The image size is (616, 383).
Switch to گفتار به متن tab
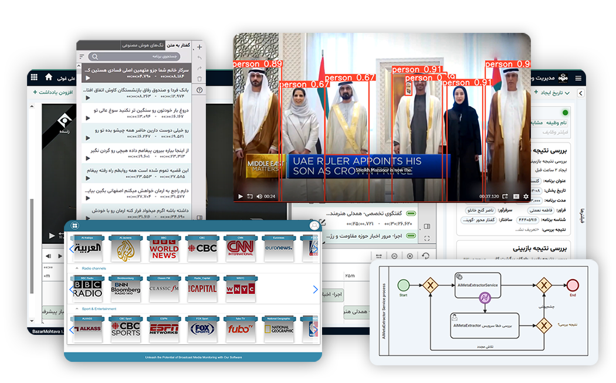click(x=178, y=45)
